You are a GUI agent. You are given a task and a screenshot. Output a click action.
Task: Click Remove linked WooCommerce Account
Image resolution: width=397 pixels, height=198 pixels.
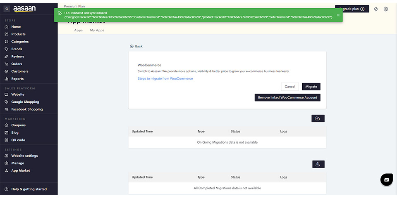287,97
